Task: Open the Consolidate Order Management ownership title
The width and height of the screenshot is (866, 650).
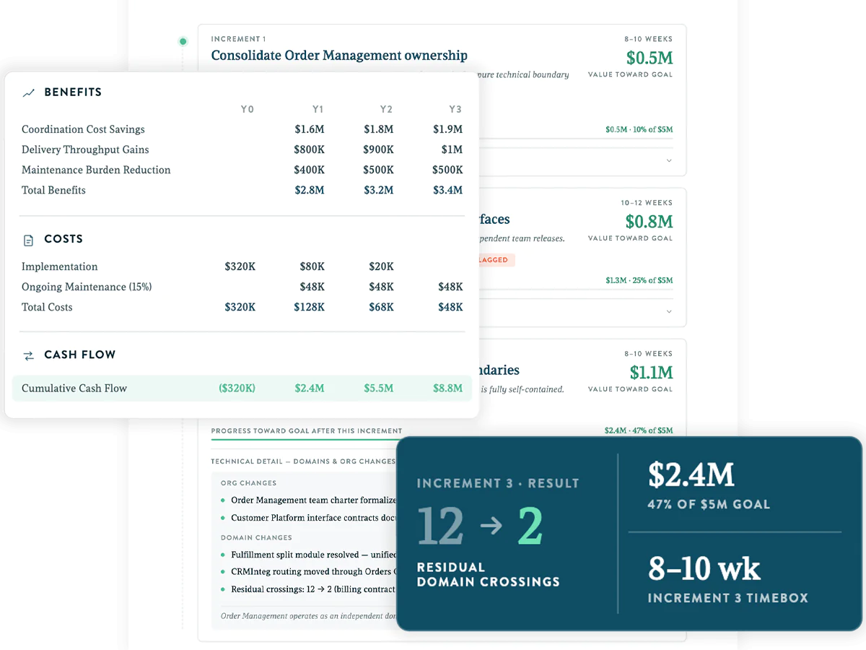Action: [339, 56]
